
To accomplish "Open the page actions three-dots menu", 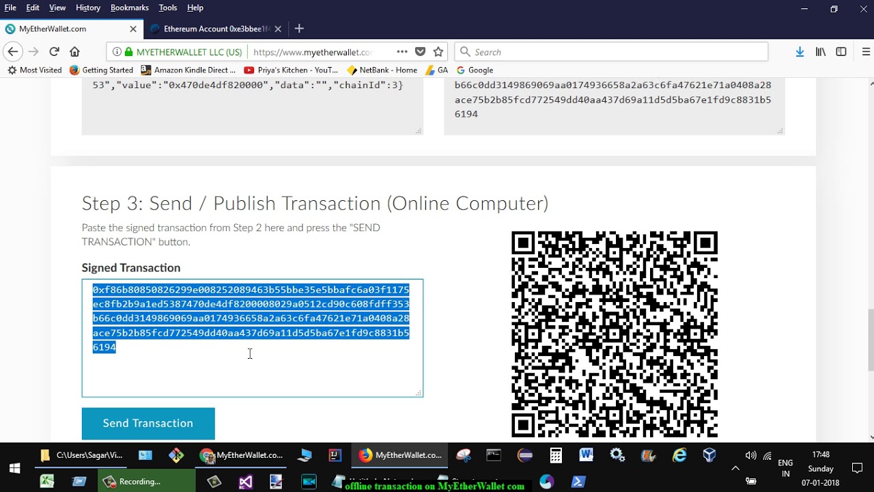I will point(402,52).
